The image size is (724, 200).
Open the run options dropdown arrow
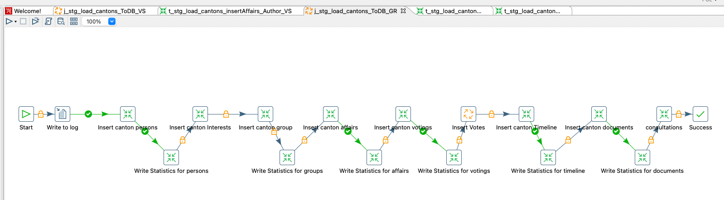pos(15,22)
